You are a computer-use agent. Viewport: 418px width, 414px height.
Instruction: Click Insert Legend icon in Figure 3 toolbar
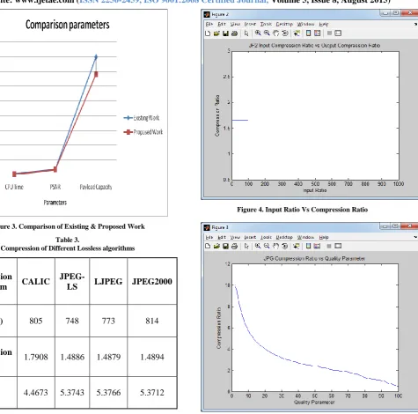tap(317, 246)
